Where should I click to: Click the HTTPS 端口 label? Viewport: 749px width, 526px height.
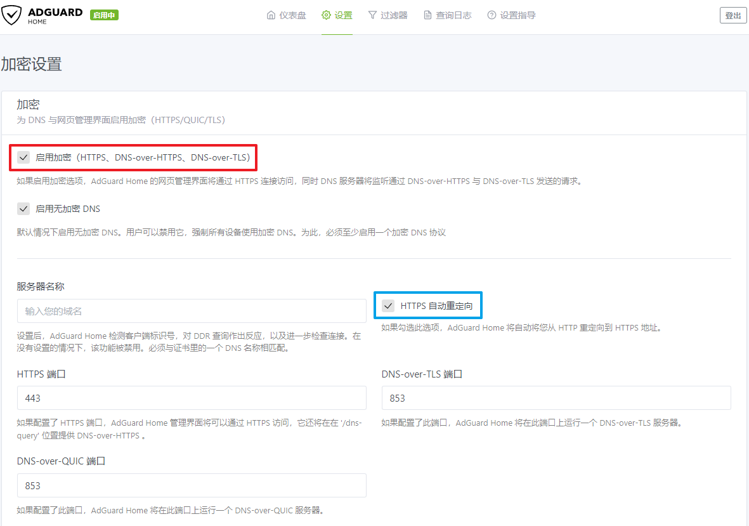coord(41,374)
